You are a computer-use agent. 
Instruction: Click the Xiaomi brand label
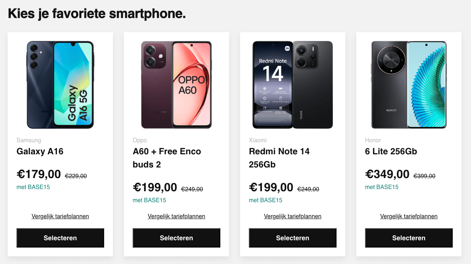click(x=258, y=140)
